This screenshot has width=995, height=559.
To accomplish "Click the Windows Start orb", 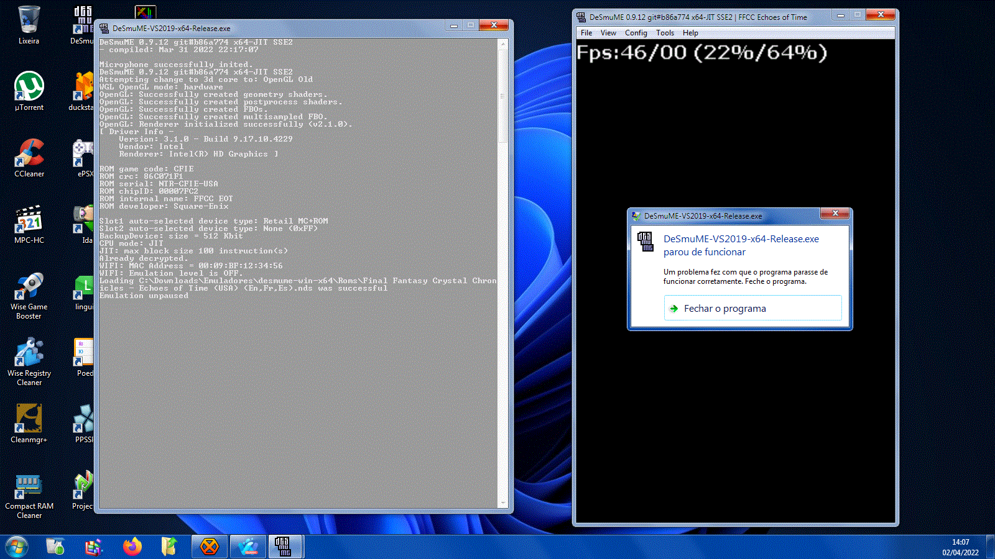I will 17,547.
